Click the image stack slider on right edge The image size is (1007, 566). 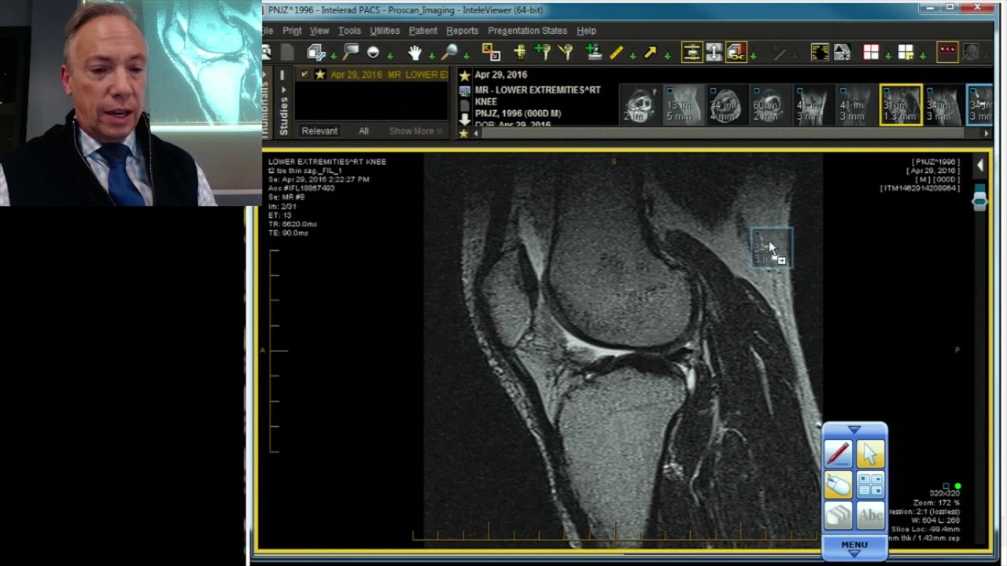[x=979, y=200]
